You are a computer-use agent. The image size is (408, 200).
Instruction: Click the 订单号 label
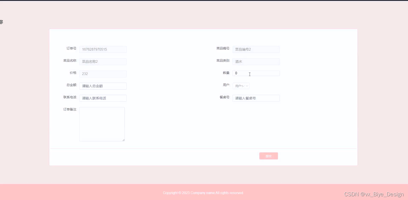[x=72, y=49]
